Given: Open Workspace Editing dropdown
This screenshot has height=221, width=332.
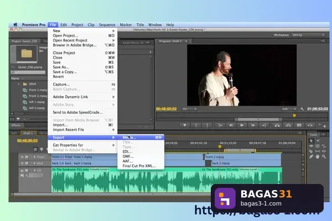Looking at the screenshot, I should [x=308, y=35].
